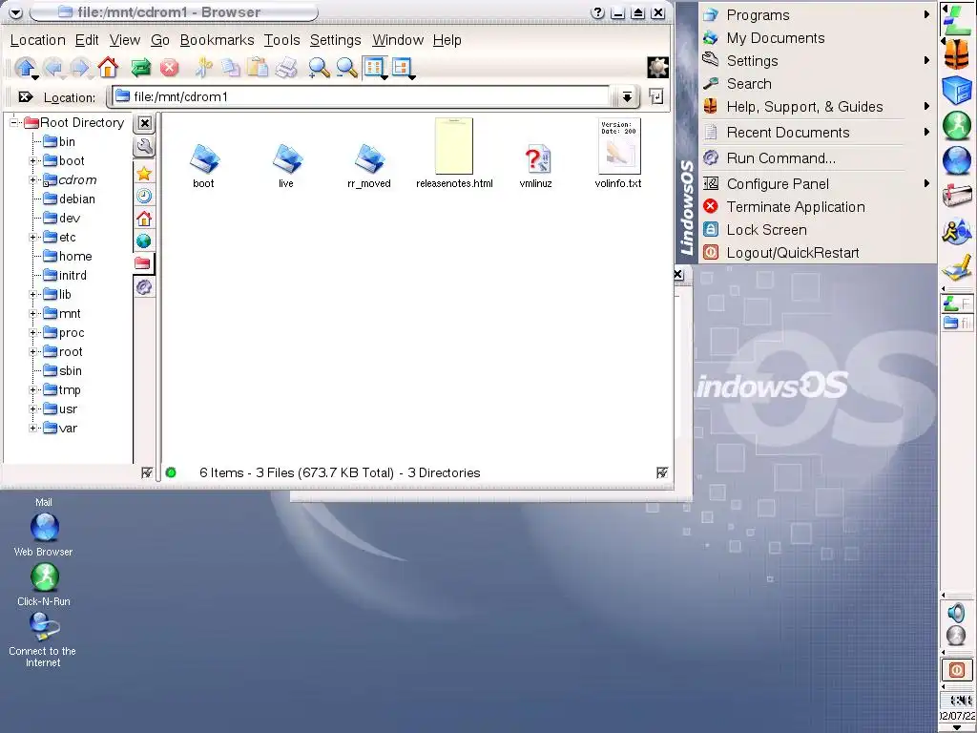The width and height of the screenshot is (977, 733).
Task: Zoom in with the magnifier plus icon
Action: pos(319,68)
